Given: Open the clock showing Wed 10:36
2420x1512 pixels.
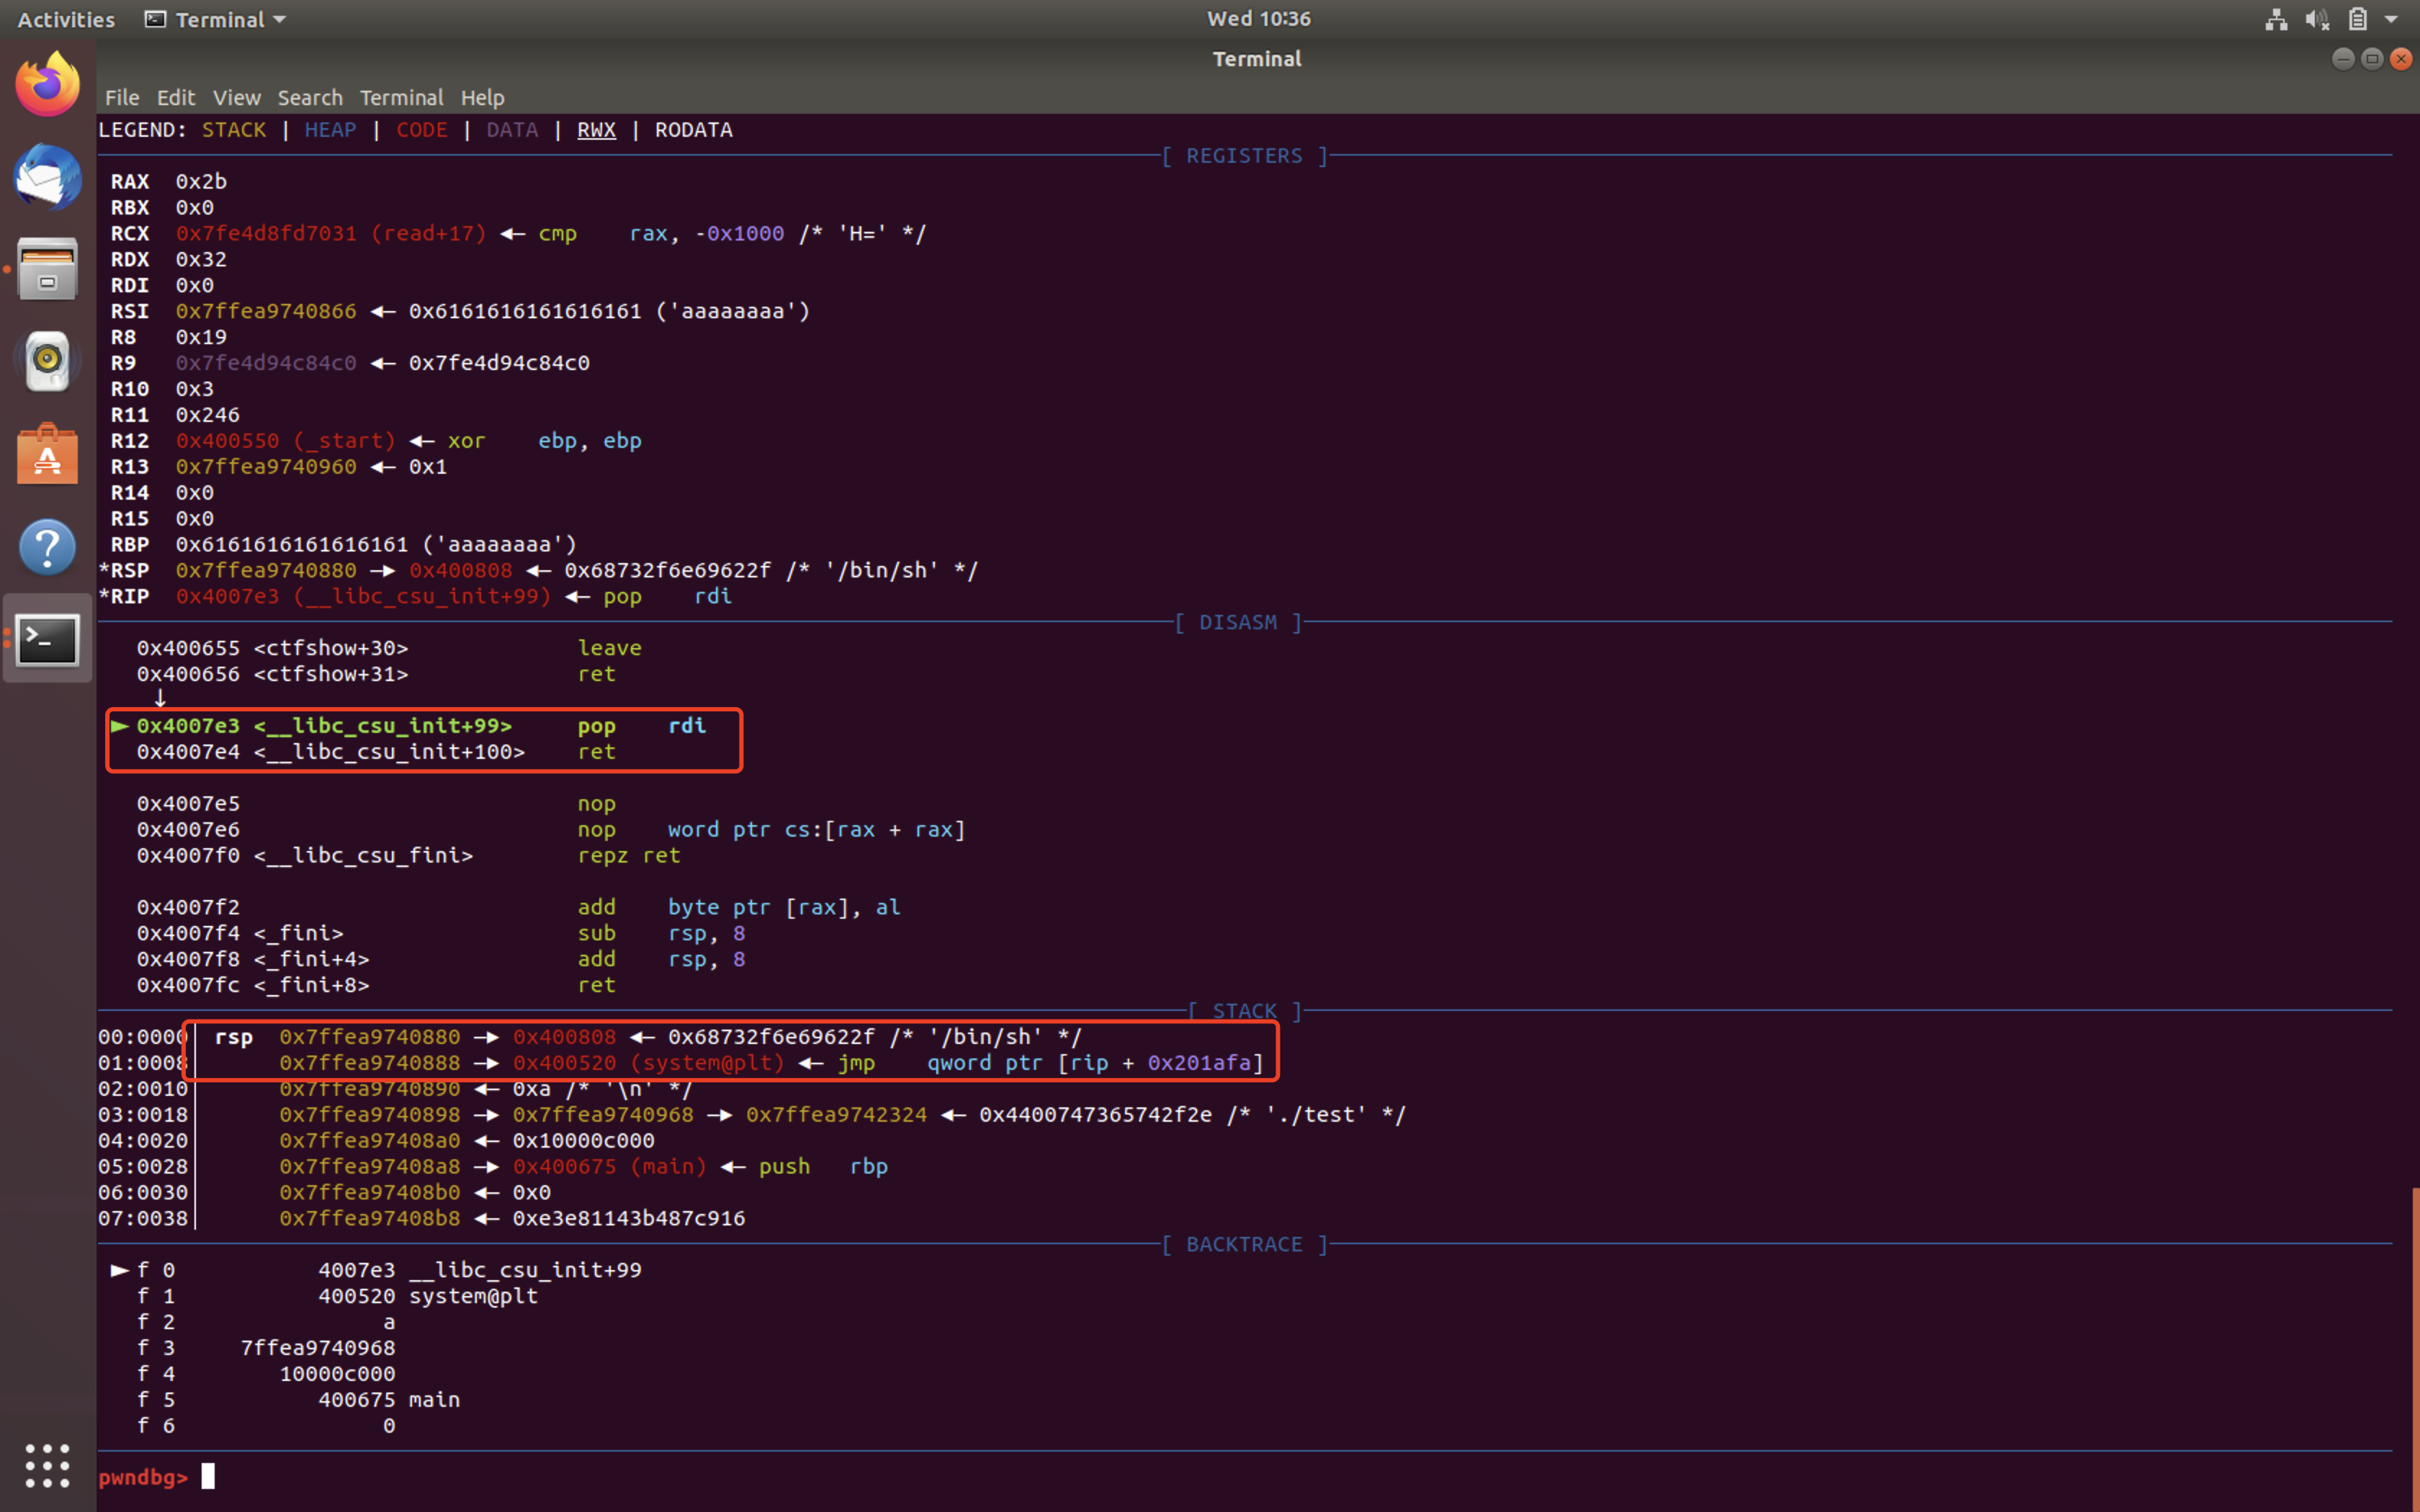Looking at the screenshot, I should click(1258, 19).
